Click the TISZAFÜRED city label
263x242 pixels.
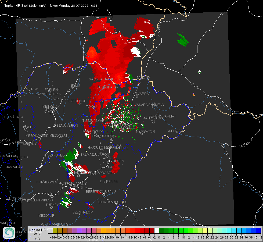[x=55, y=155]
